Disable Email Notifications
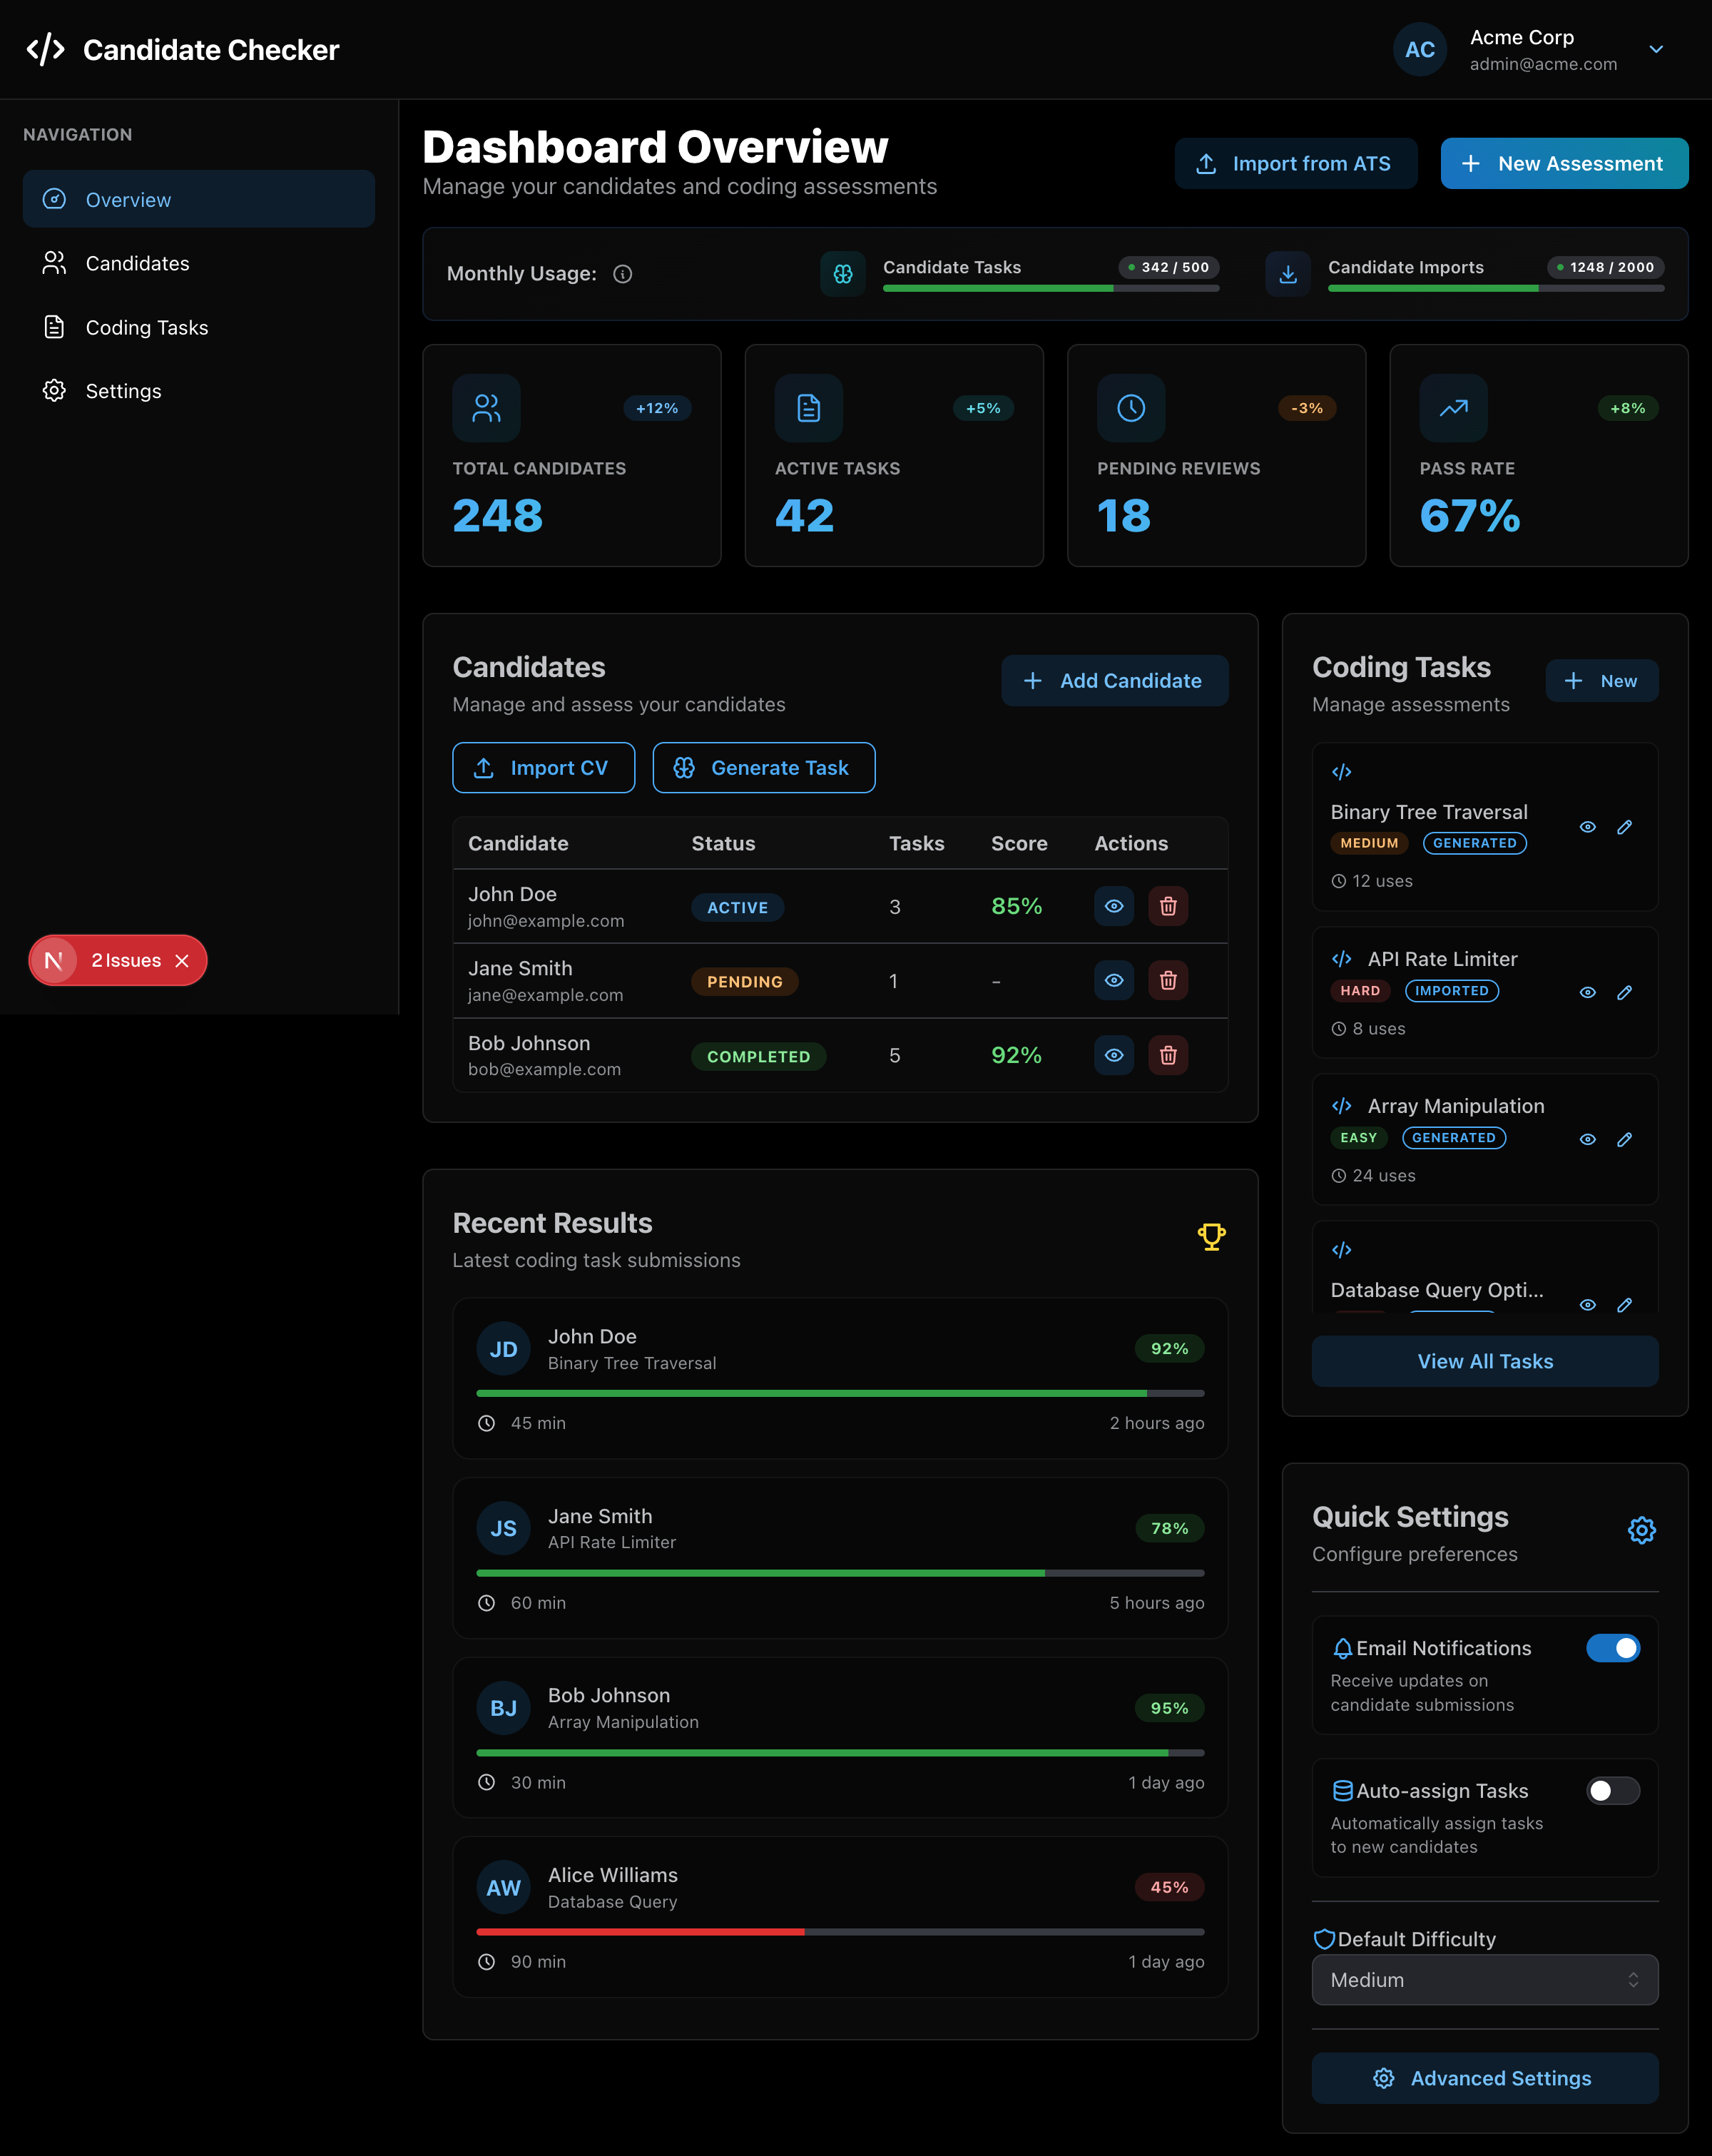Viewport: 1712px width, 2156px height. point(1612,1648)
